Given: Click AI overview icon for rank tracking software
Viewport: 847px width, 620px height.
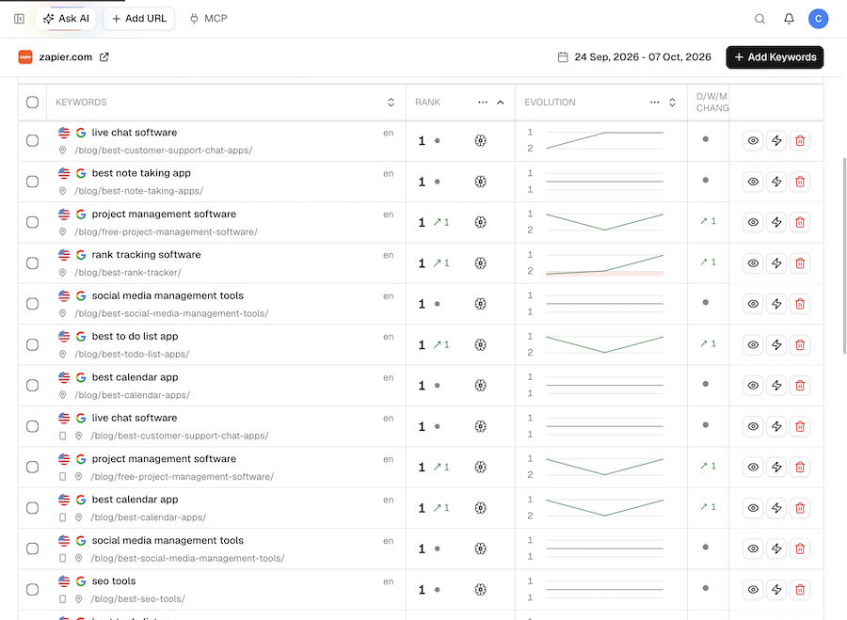Looking at the screenshot, I should click(480, 263).
